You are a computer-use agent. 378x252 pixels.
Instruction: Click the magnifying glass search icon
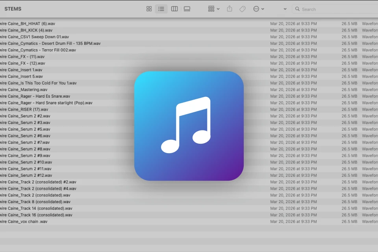point(297,9)
